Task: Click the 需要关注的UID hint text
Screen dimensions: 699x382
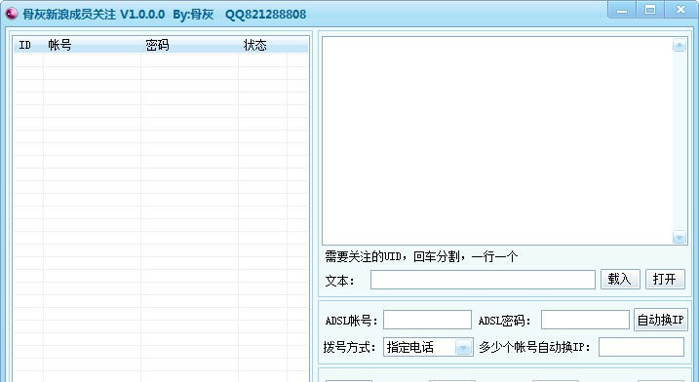Action: 421,256
